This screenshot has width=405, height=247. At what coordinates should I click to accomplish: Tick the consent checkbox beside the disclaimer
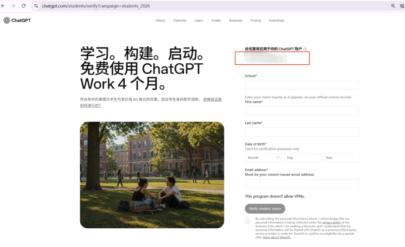pyautogui.click(x=247, y=221)
